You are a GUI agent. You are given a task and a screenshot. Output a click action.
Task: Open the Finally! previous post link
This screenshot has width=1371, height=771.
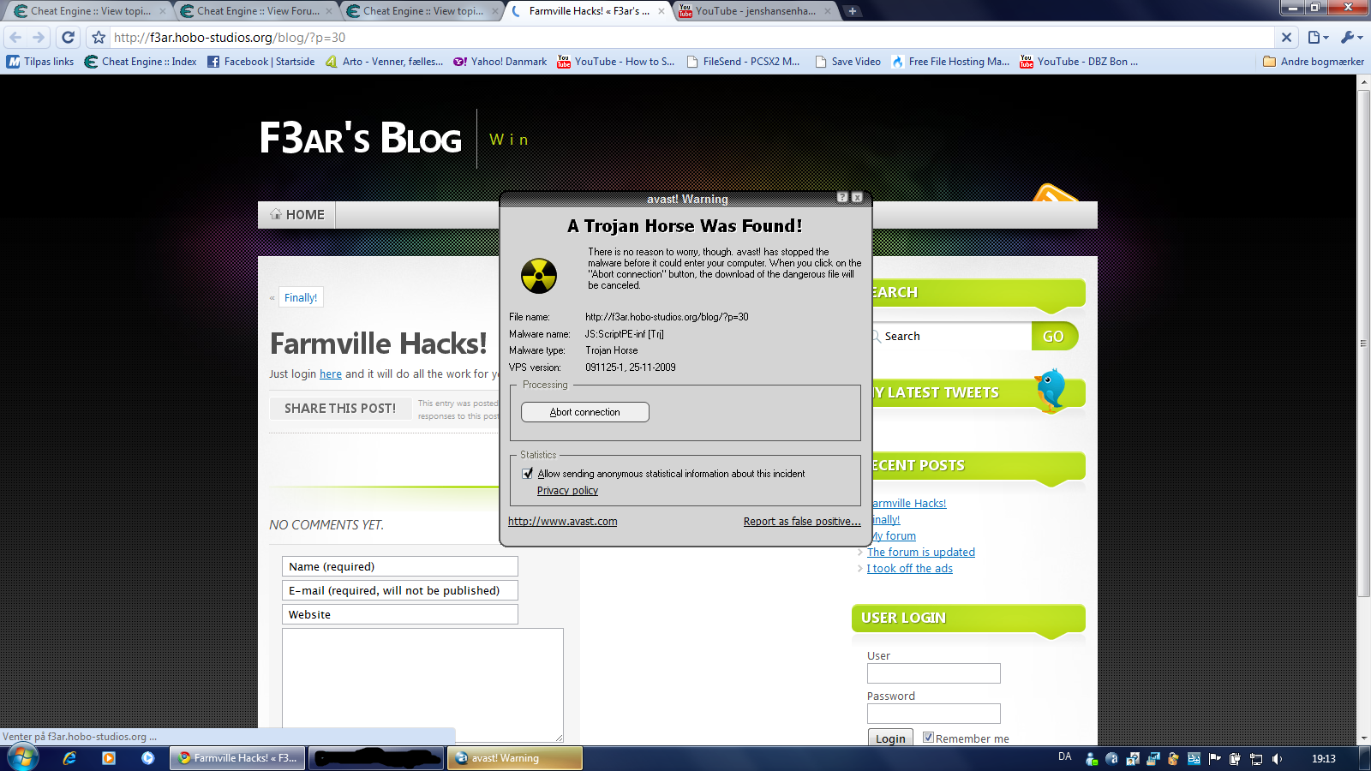[x=301, y=298]
